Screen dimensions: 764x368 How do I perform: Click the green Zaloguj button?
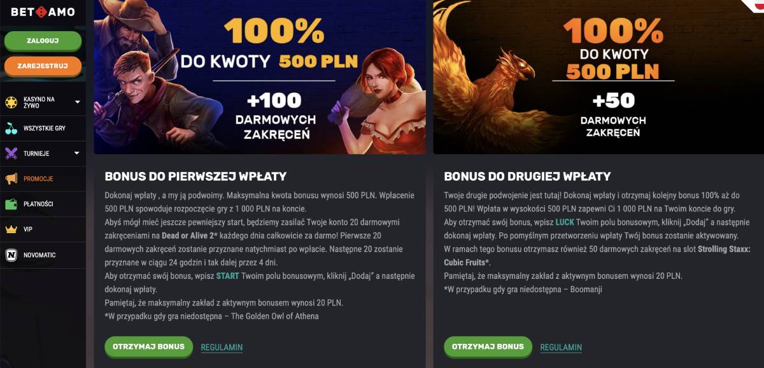pos(43,40)
